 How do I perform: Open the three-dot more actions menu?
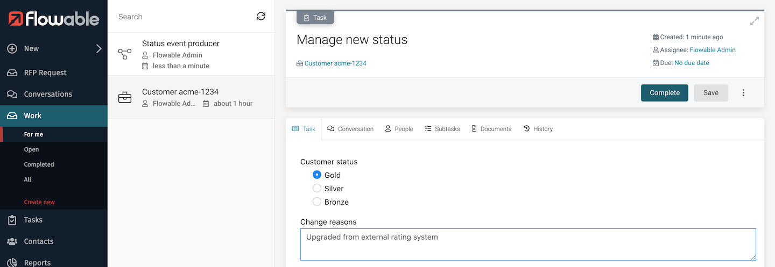(x=743, y=93)
